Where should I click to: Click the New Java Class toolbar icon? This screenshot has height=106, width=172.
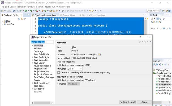45,11
